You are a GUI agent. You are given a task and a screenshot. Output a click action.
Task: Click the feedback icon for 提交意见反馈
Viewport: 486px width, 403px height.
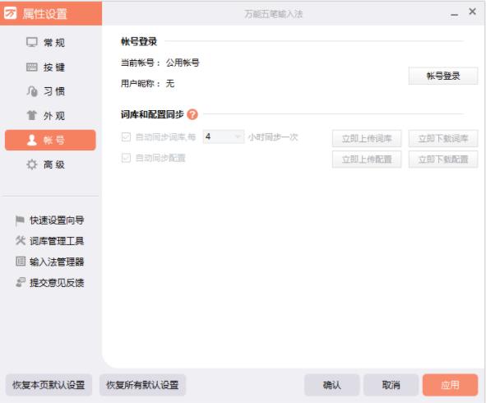[x=21, y=282]
